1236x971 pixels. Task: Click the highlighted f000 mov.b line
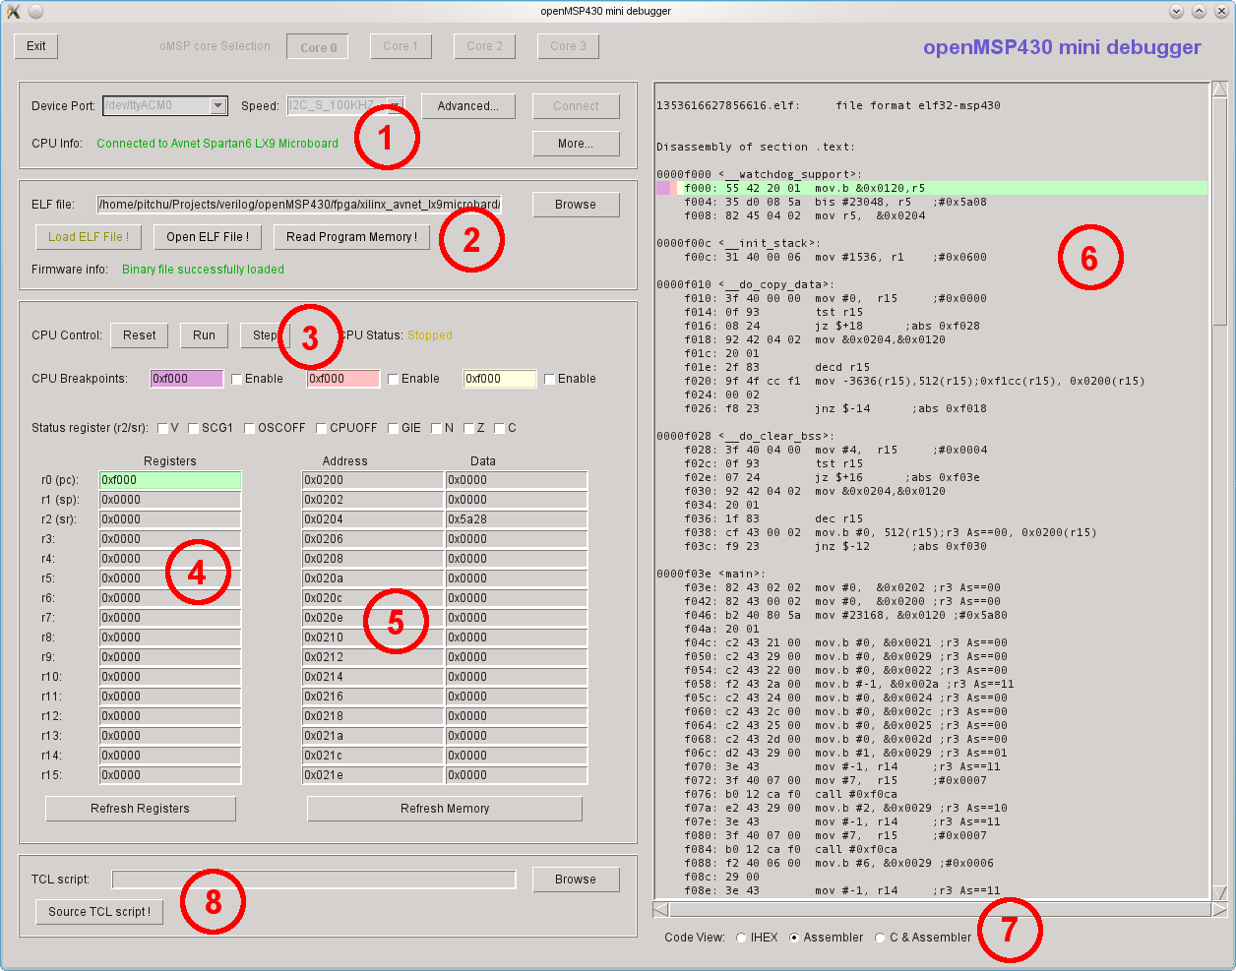tap(932, 188)
